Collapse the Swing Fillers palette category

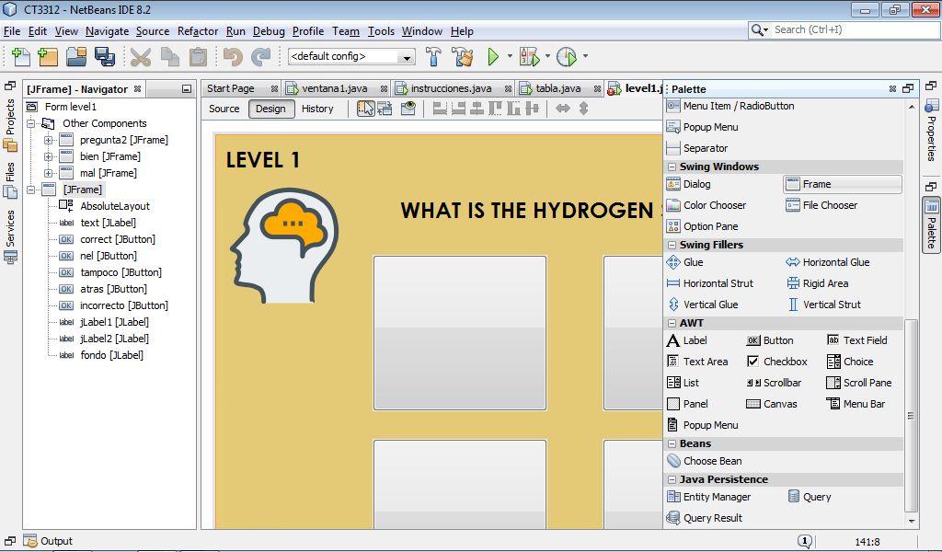tap(672, 245)
